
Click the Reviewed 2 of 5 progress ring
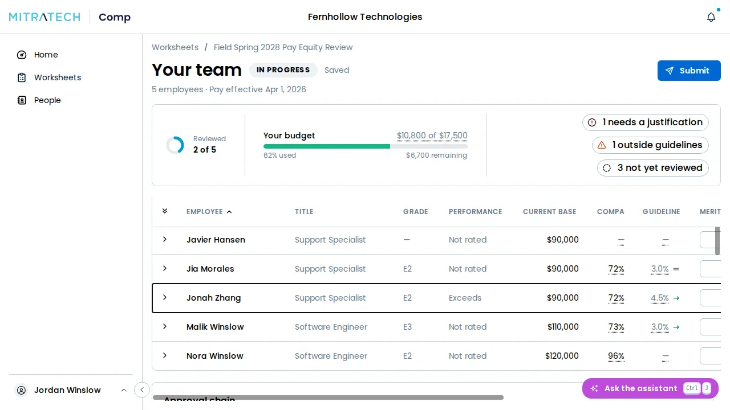coord(175,145)
